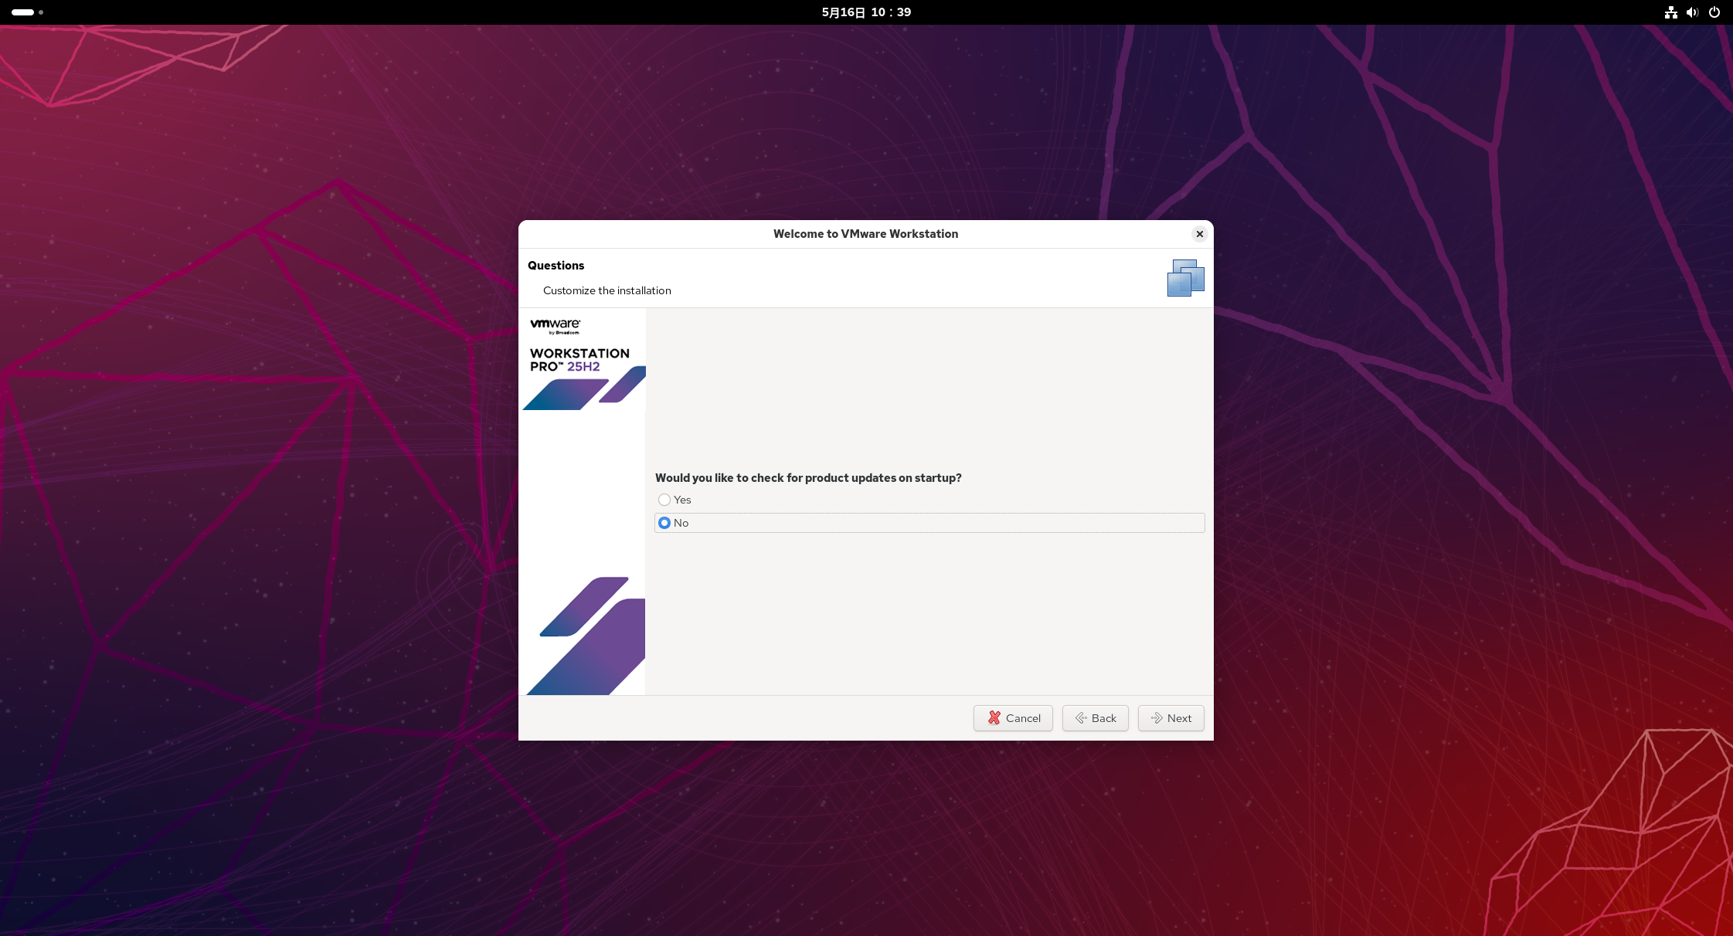Open the volume icon in top bar
Image resolution: width=1733 pixels, height=936 pixels.
pyautogui.click(x=1692, y=12)
